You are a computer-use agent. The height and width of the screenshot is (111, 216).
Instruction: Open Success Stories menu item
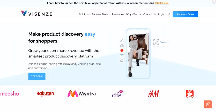[x=101, y=14]
